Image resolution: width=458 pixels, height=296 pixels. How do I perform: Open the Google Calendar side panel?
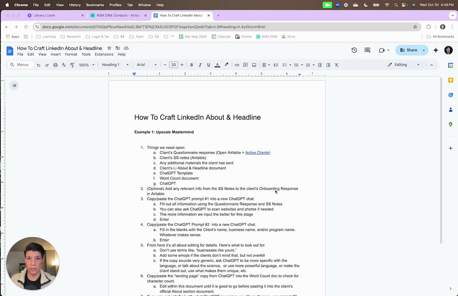tap(450, 65)
